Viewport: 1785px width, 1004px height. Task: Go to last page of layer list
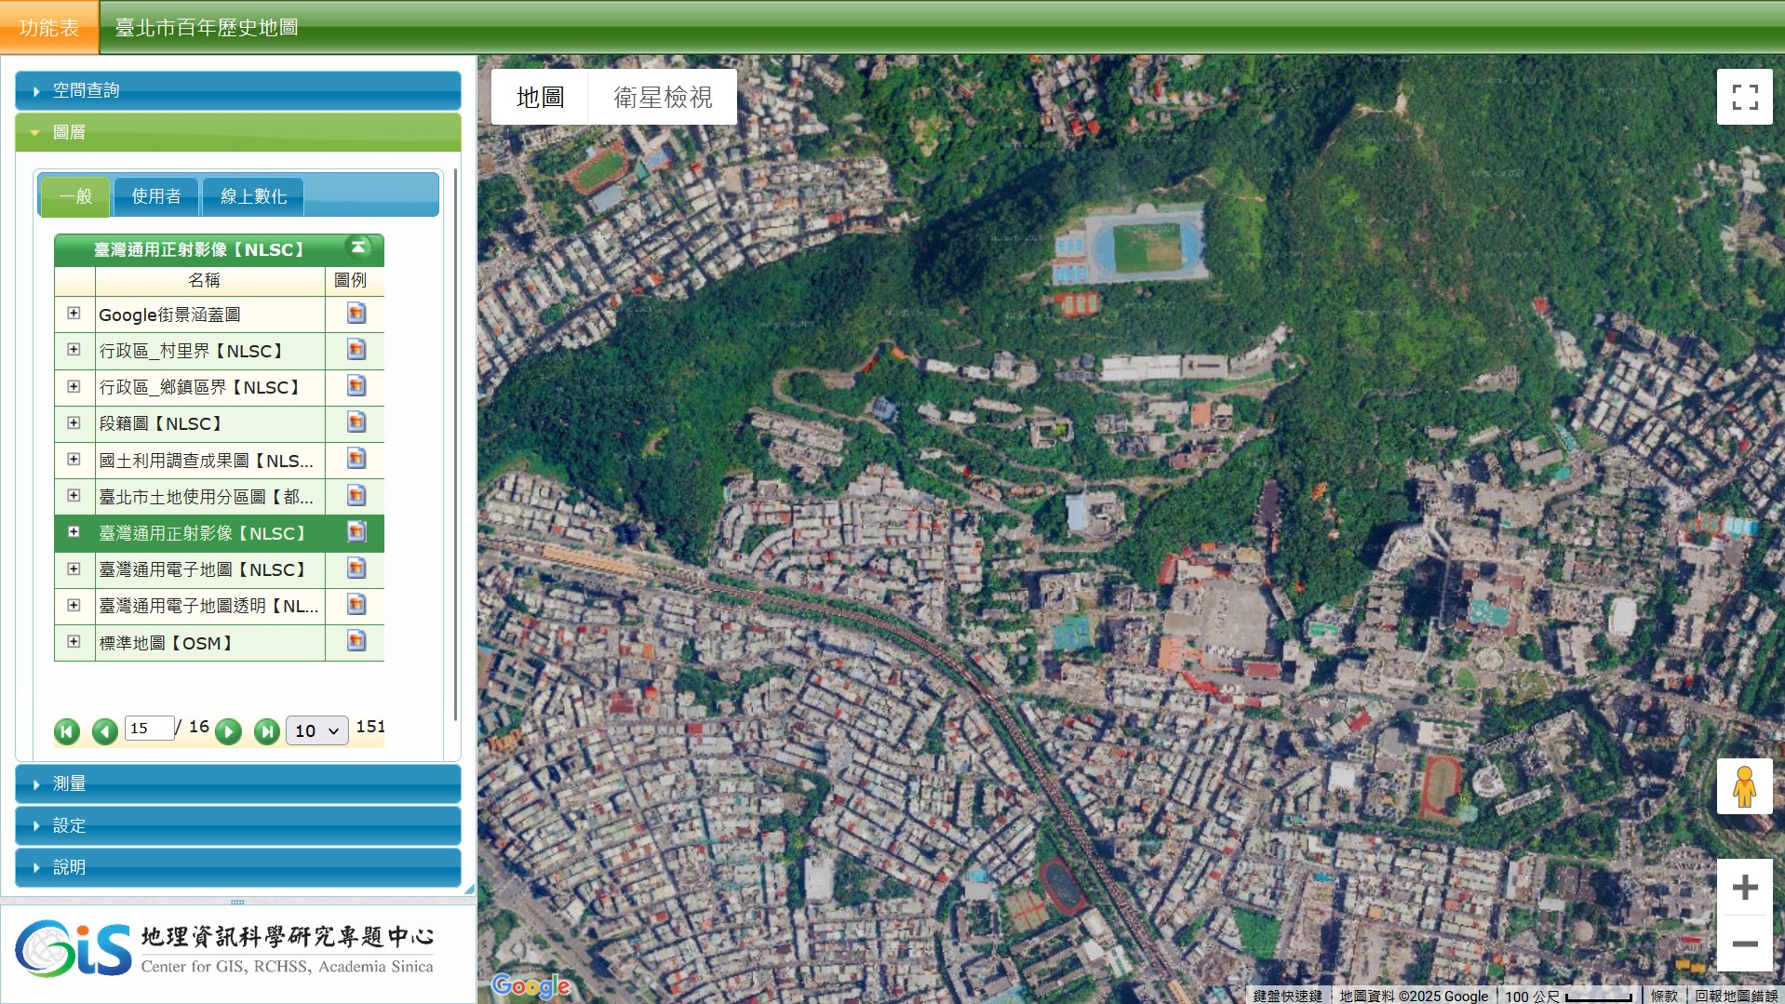tap(266, 731)
